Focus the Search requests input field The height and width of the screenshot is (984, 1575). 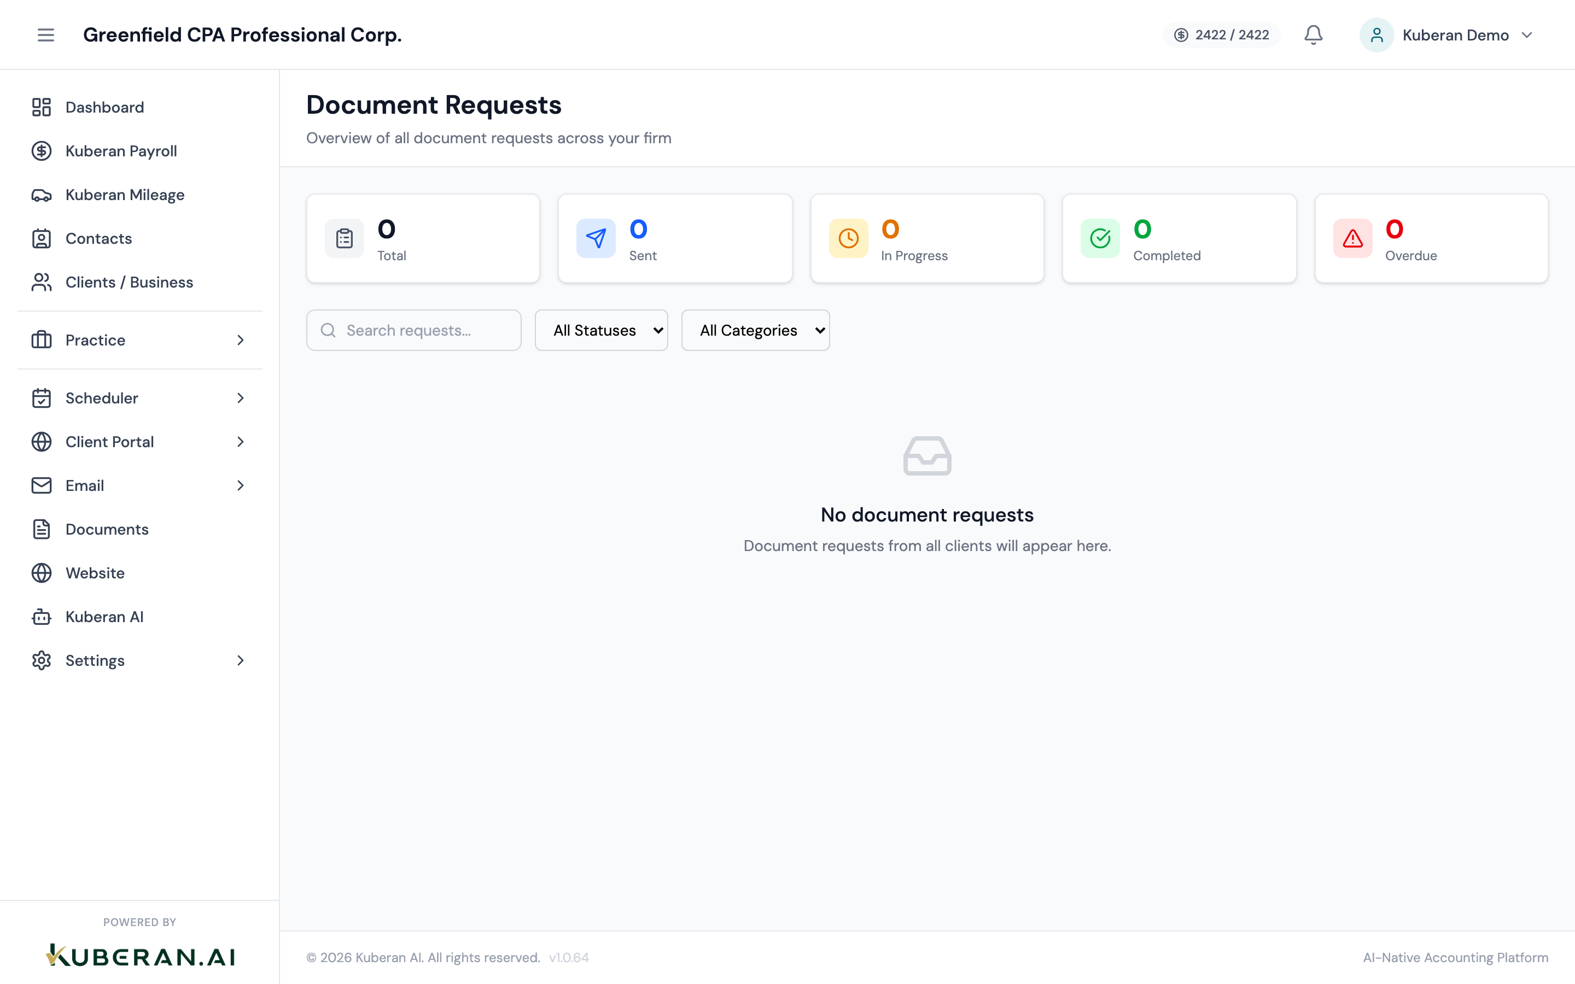click(414, 331)
